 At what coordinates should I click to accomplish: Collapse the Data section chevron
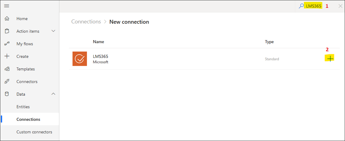pos(53,94)
